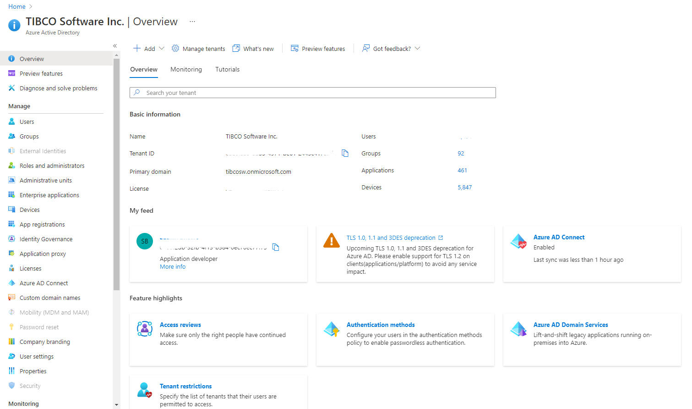
Task: Click the Preview features sidebar icon
Action: [x=12, y=73]
